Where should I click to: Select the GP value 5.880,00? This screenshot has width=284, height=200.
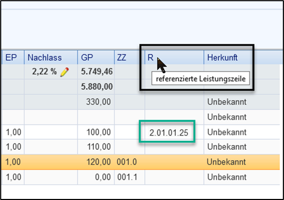97,87
